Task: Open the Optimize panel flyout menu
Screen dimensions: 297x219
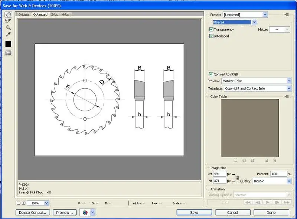Action: pyautogui.click(x=287, y=14)
